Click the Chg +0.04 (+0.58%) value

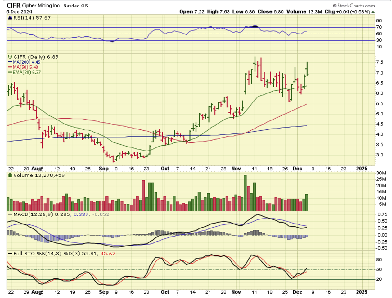tap(347, 11)
